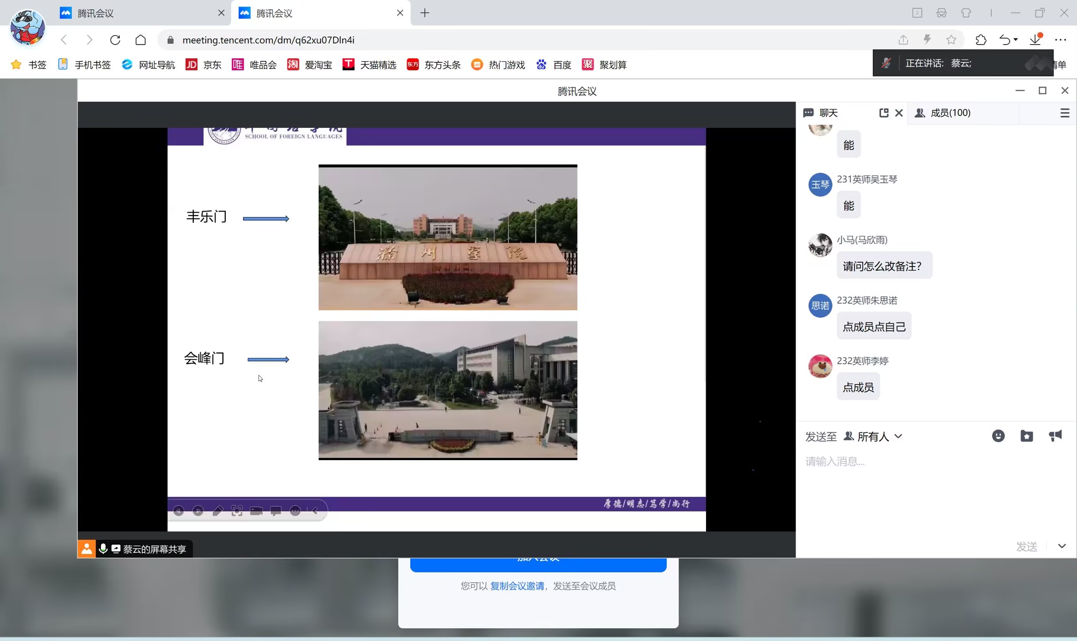The image size is (1077, 641).
Task: Open the browser undo-close dropdown arrow
Action: (x=1016, y=40)
